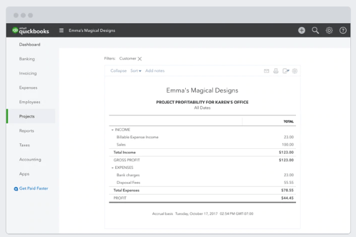Open the help question mark
Viewport: 356px width, 237px height.
pos(343,31)
